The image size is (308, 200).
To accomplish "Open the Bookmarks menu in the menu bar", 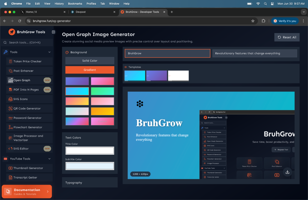I will tap(75, 4).
